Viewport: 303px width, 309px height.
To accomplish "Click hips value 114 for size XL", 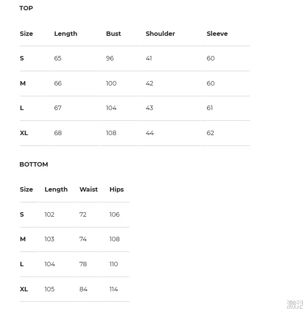I will click(113, 289).
